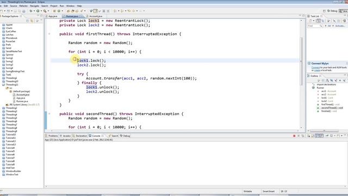The width and height of the screenshot is (348, 196).
Task: Click the Link with Editor icon in Package Explorer
Action: coord(32,21)
